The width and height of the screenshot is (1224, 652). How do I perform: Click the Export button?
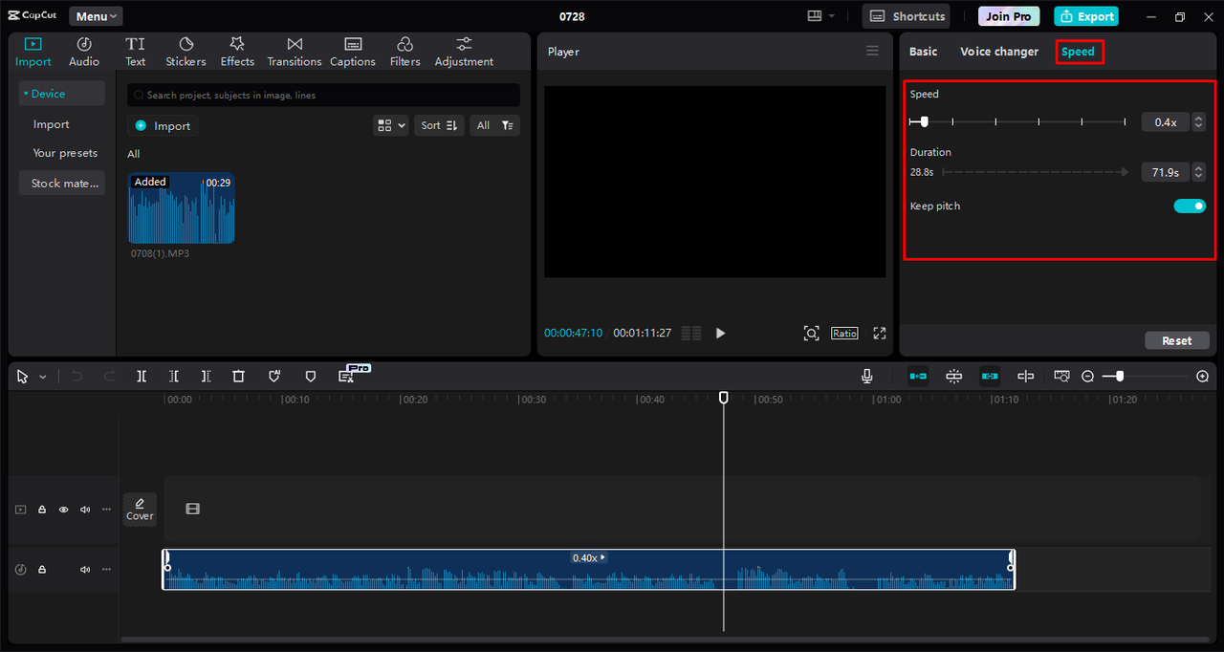pyautogui.click(x=1086, y=16)
